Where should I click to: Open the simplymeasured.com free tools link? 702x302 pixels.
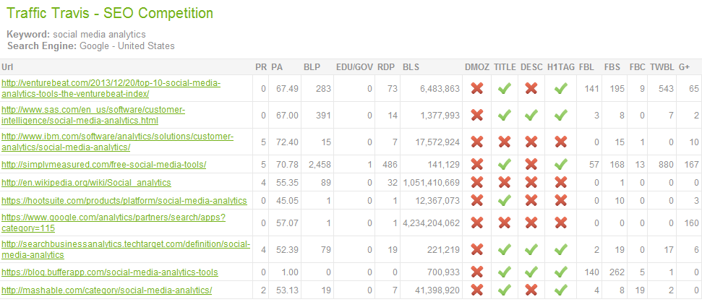pyautogui.click(x=104, y=165)
